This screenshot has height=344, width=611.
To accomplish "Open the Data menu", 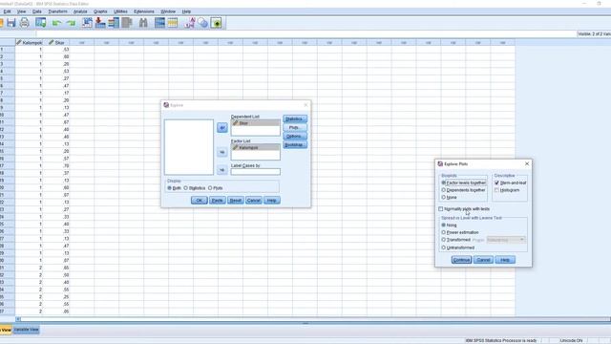I will point(37,11).
